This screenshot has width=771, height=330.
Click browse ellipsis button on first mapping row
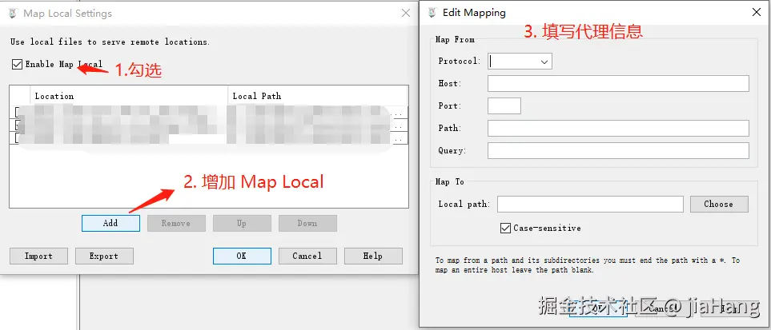click(x=400, y=113)
